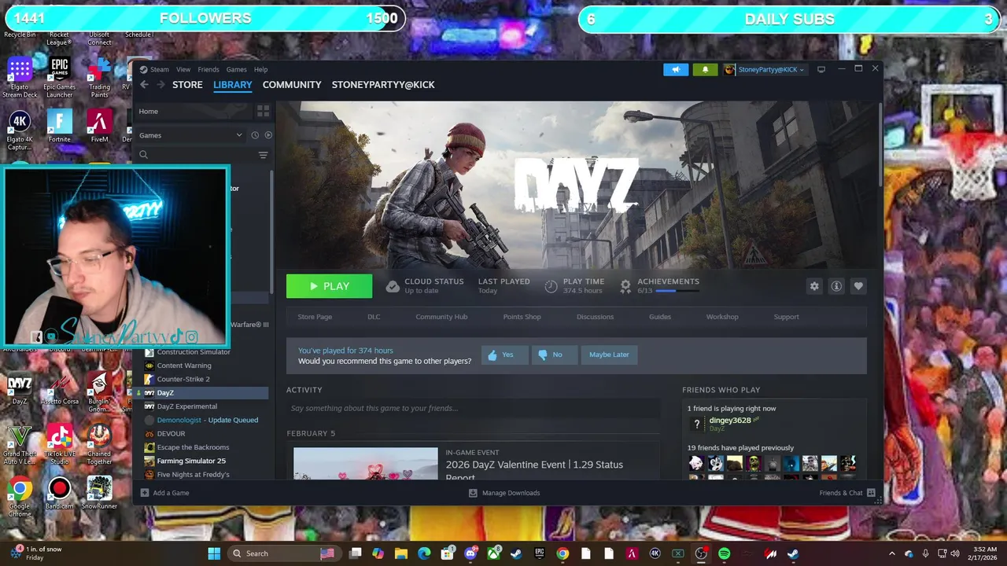Open DayZ game info icon
This screenshot has height=566, width=1007.
click(x=836, y=286)
